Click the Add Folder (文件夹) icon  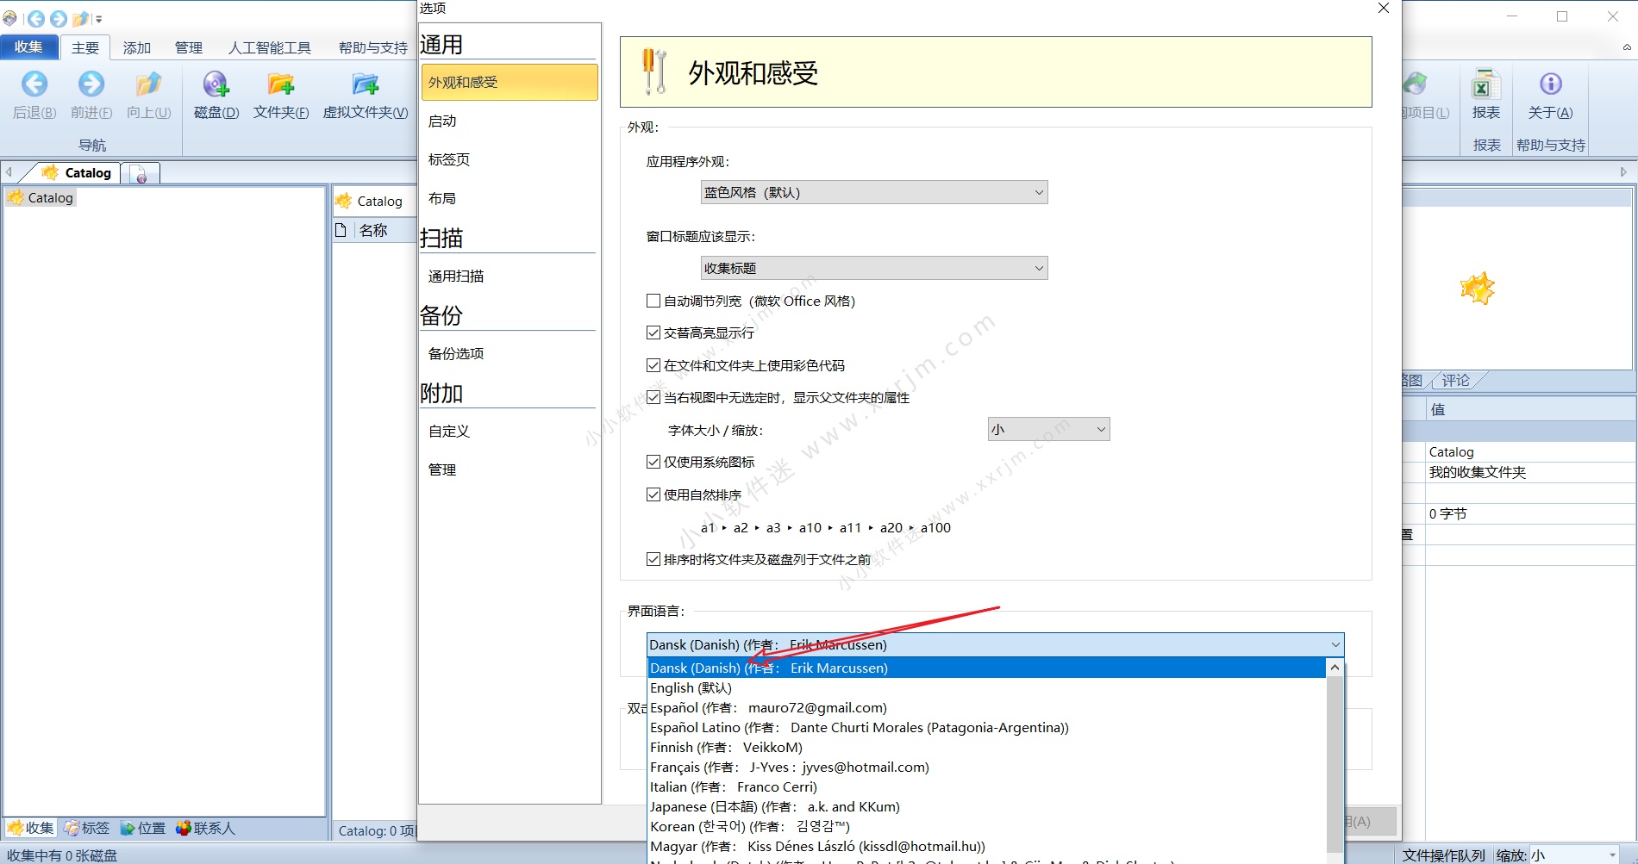tap(281, 84)
